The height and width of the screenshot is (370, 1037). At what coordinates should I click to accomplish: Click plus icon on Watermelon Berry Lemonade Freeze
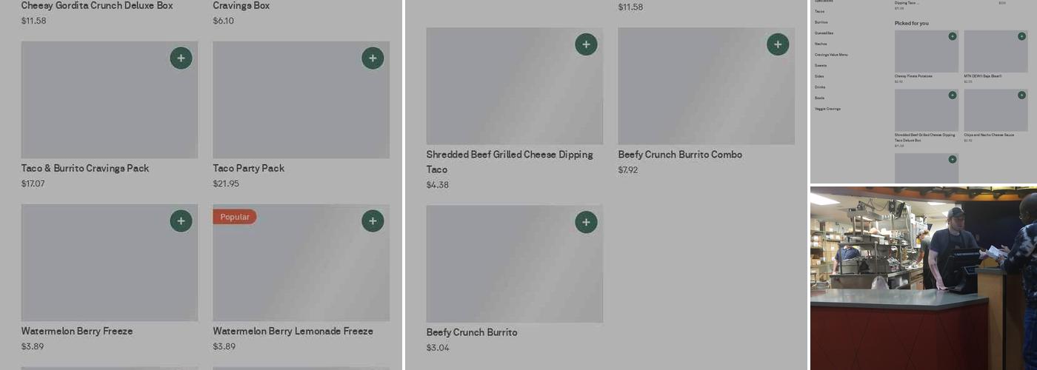pyautogui.click(x=373, y=221)
